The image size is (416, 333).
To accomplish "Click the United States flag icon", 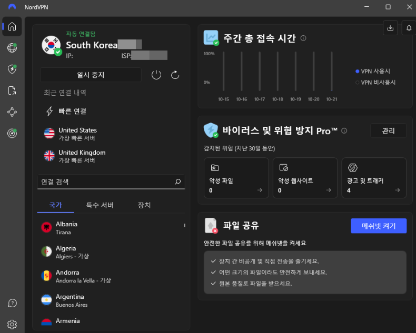I will [49, 134].
